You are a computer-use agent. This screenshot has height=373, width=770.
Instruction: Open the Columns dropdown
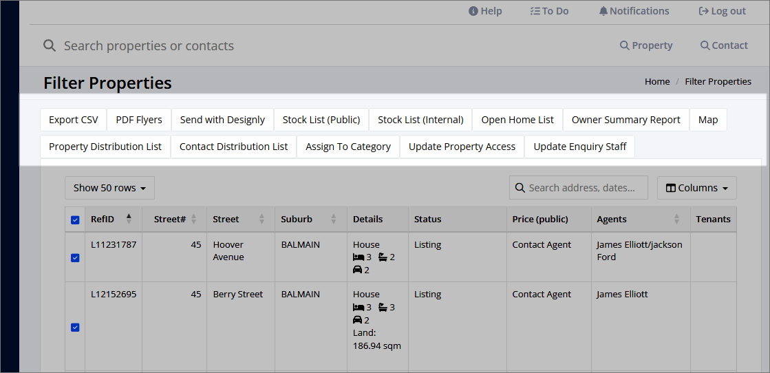697,188
